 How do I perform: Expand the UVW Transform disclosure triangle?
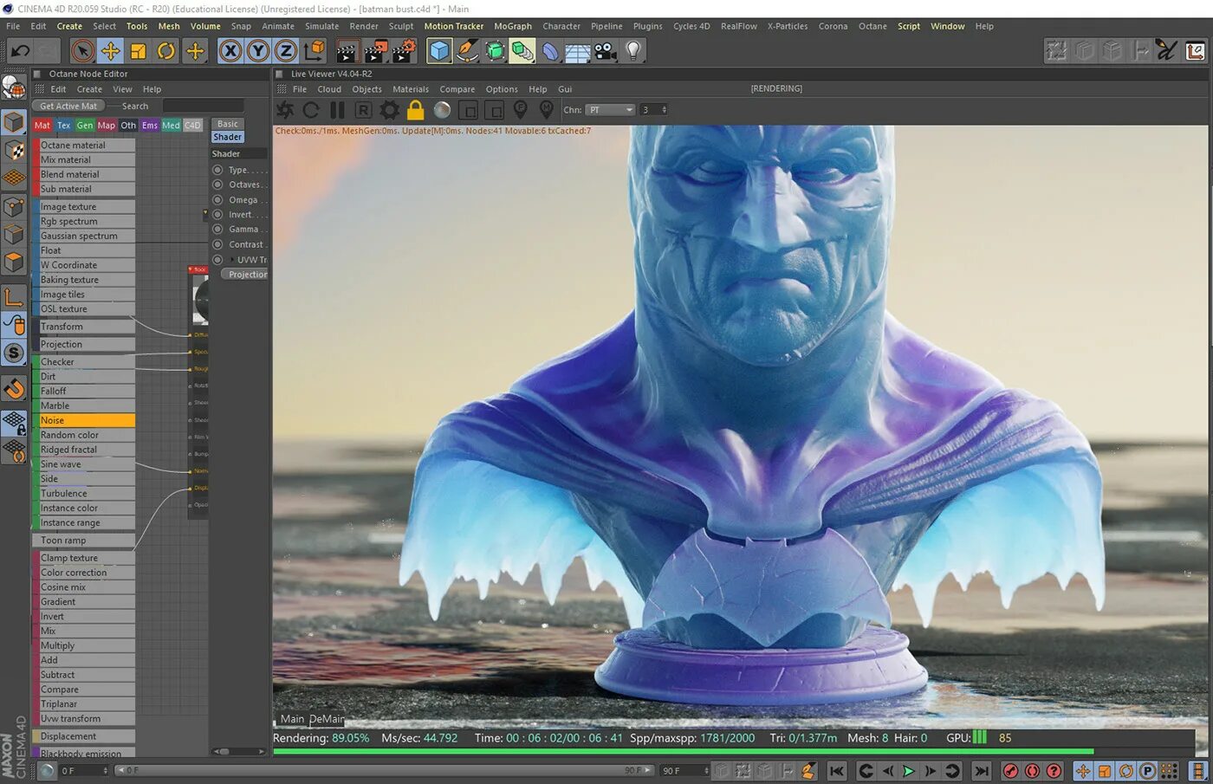coord(232,260)
